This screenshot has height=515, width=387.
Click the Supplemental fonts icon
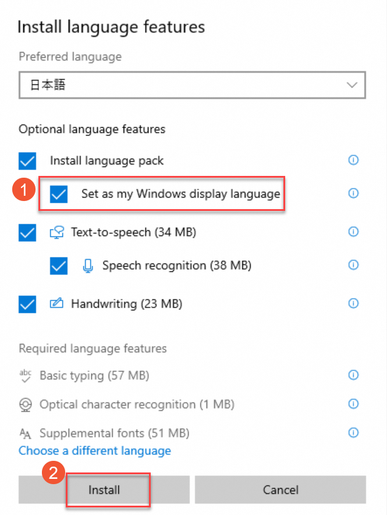(x=25, y=433)
